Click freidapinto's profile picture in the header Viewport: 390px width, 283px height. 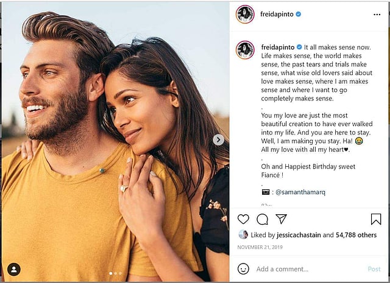(245, 14)
